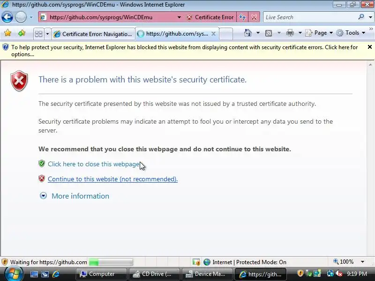
Task: Click the status bar security warning shield
Action: point(5,262)
